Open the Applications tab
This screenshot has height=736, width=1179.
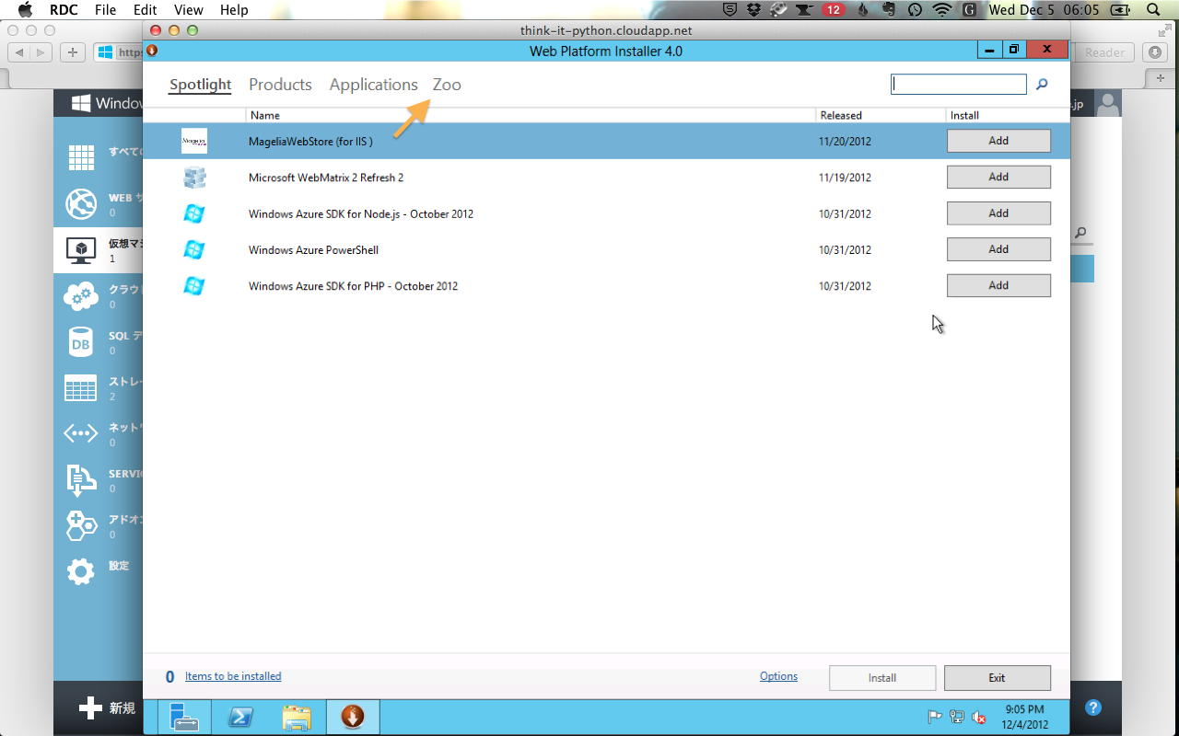(x=373, y=85)
